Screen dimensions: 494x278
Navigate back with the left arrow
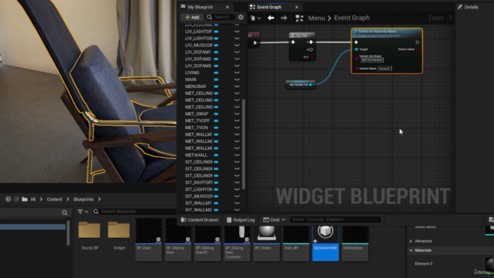271,18
